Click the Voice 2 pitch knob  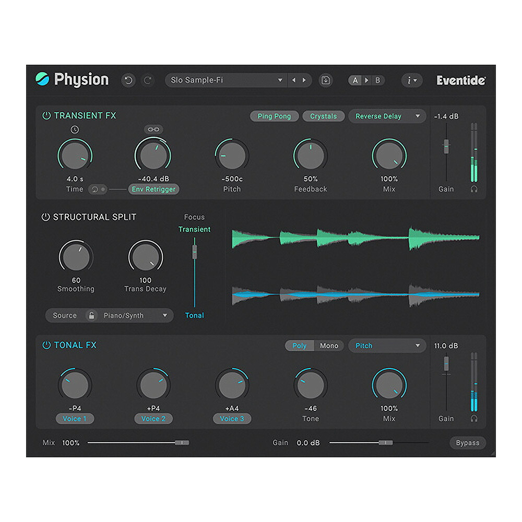click(x=153, y=385)
